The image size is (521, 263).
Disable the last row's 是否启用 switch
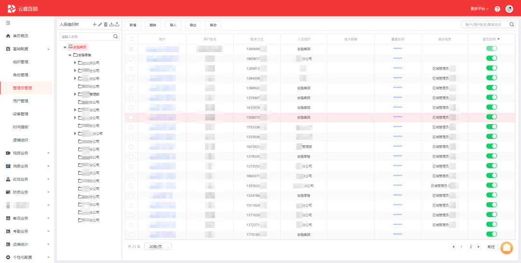(x=492, y=234)
